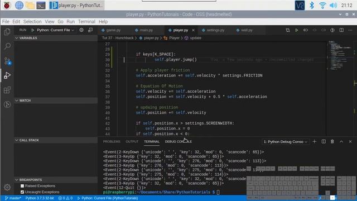Split the editor right icon
Viewport: 357px width, 201px height.
point(341,30)
